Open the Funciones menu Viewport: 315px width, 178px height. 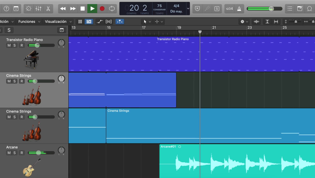click(29, 21)
